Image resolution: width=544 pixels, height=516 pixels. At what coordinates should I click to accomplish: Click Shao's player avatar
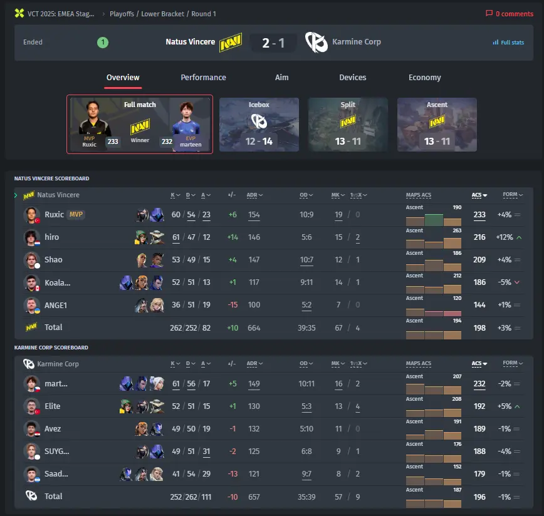[x=31, y=260]
